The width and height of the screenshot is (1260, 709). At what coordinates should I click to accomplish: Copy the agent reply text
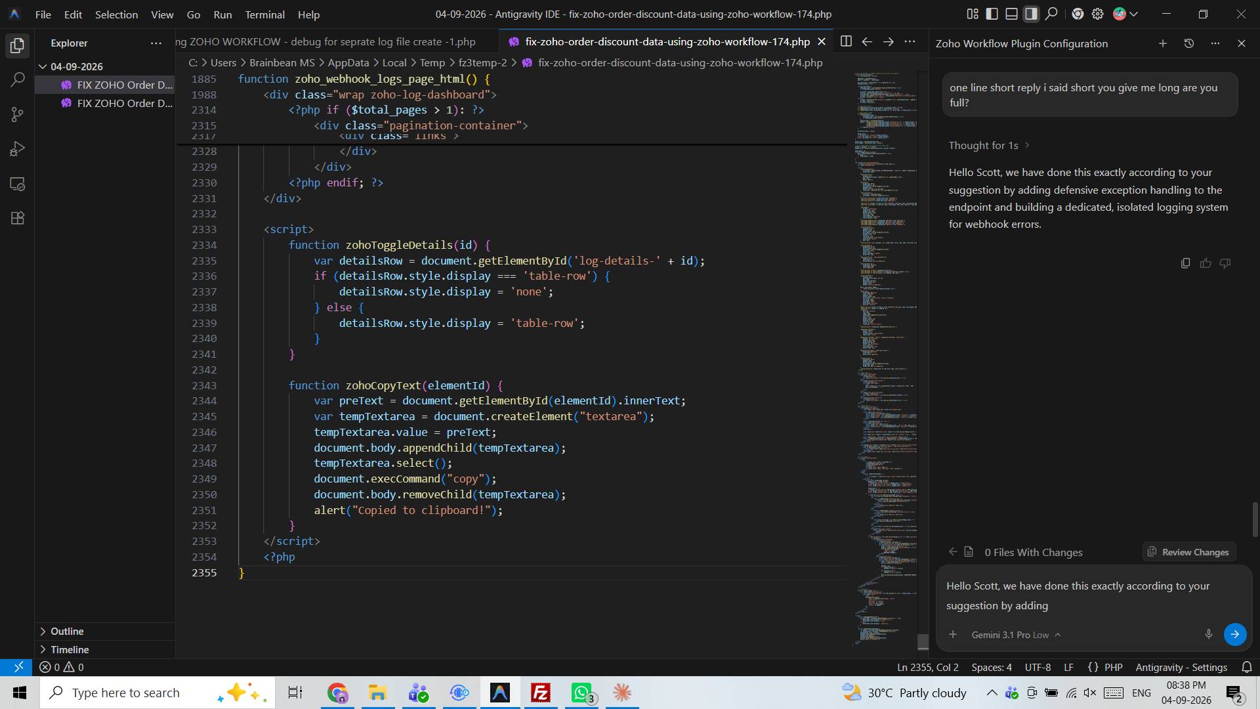(x=1185, y=263)
